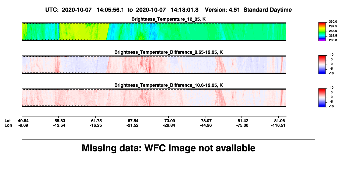Click longitude value -75.00

tap(243, 125)
